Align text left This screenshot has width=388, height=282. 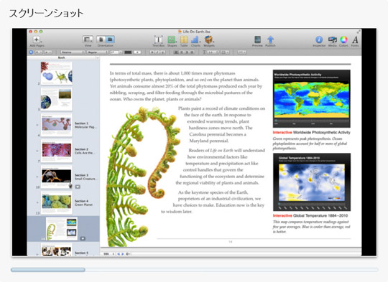point(176,52)
